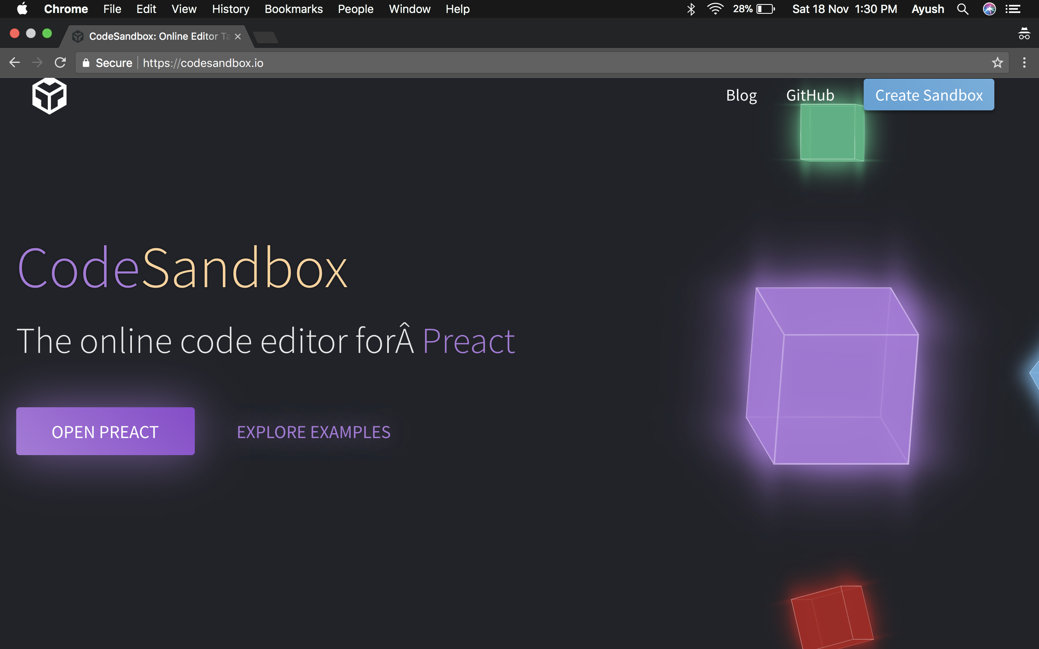Check the Bluetooth status icon
The image size is (1039, 649).
pyautogui.click(x=691, y=9)
